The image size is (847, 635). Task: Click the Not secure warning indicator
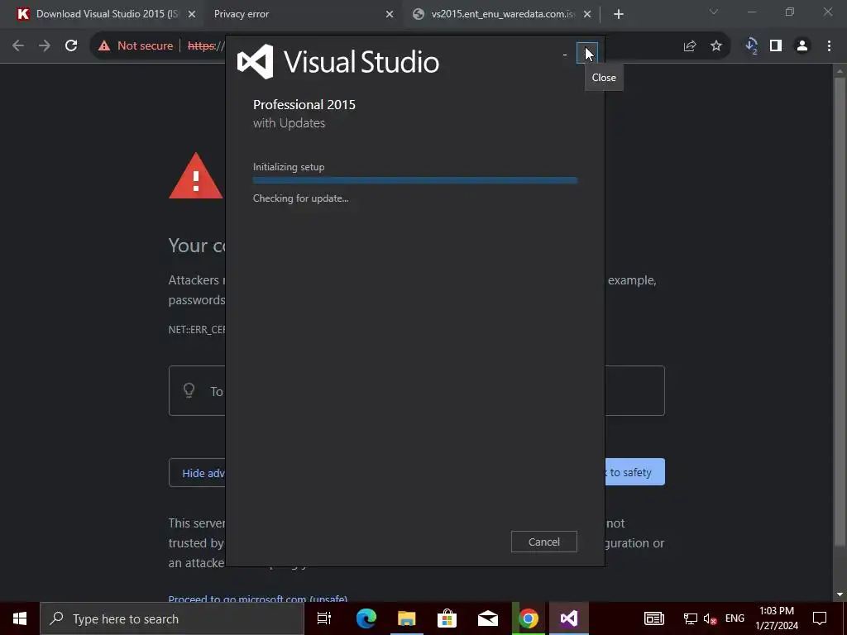pyautogui.click(x=136, y=46)
